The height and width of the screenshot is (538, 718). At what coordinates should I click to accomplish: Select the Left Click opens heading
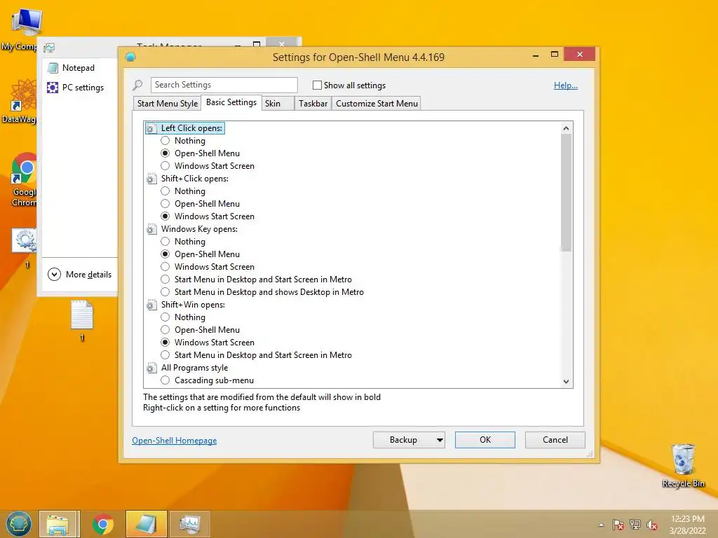click(x=191, y=129)
